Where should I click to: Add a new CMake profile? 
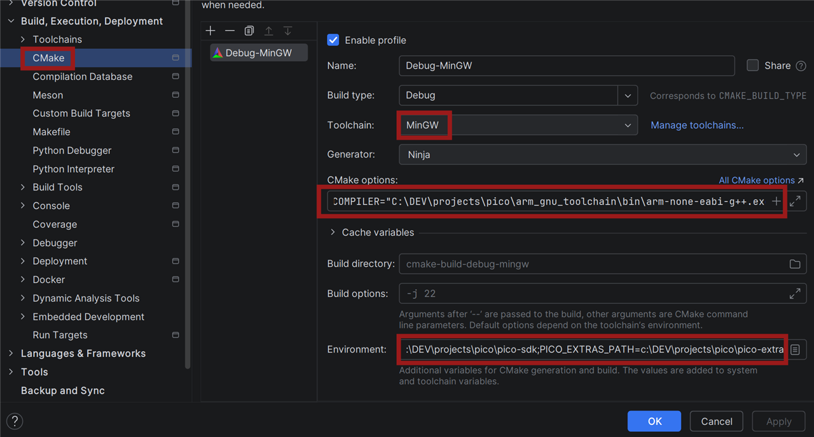pyautogui.click(x=210, y=31)
